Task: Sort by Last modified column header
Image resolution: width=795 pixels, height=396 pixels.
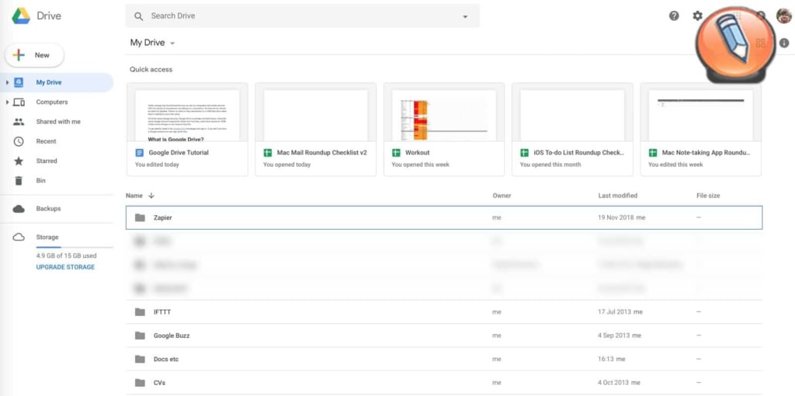Action: pyautogui.click(x=617, y=196)
